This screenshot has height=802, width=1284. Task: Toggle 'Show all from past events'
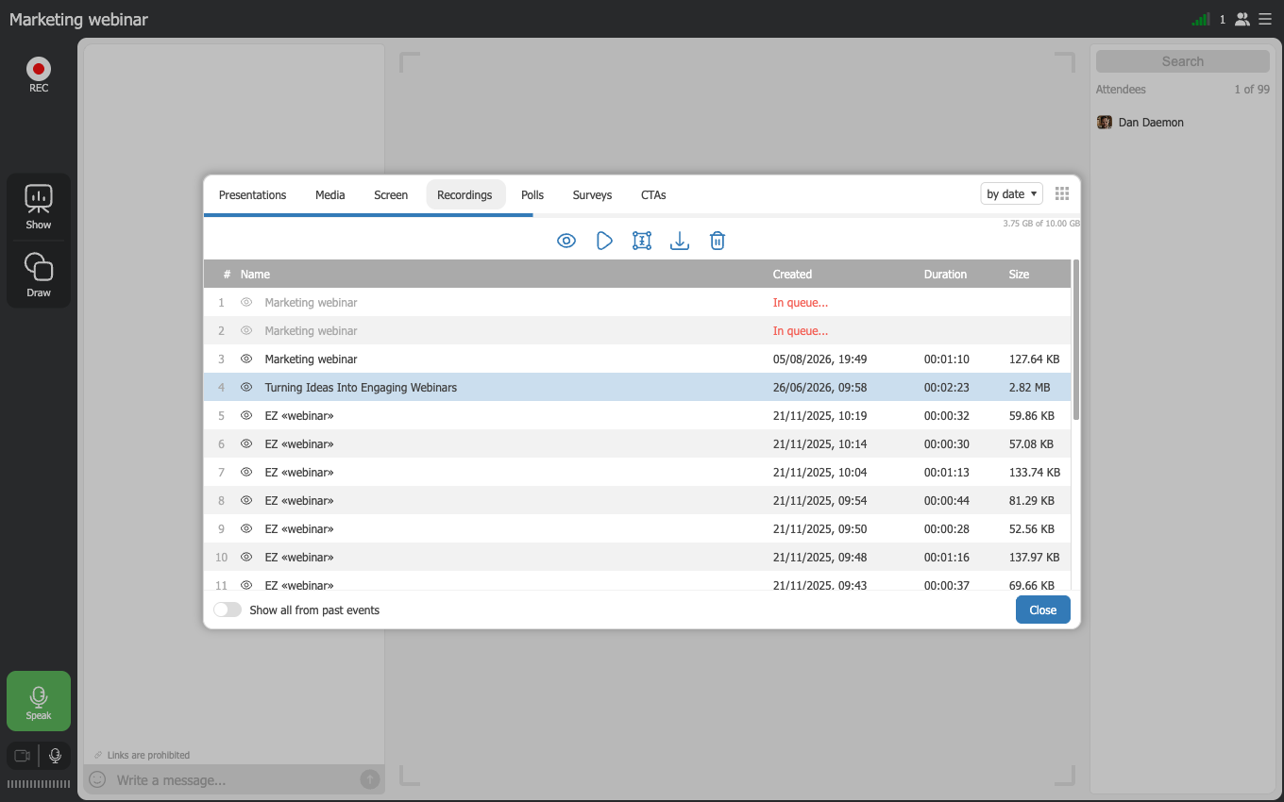coord(228,610)
